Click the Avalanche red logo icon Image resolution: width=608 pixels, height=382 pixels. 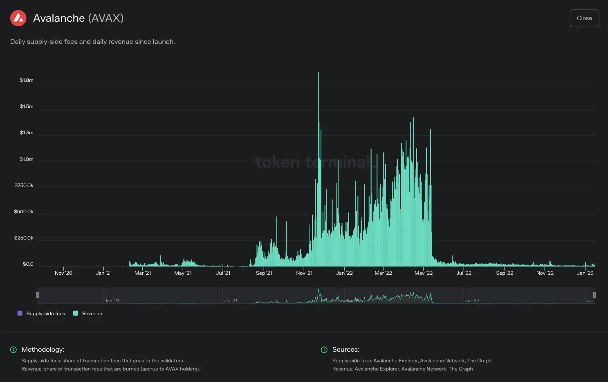(18, 18)
